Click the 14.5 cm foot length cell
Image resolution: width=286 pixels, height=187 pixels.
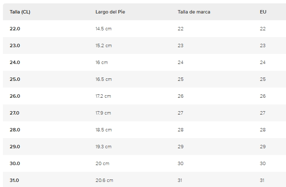104,29
